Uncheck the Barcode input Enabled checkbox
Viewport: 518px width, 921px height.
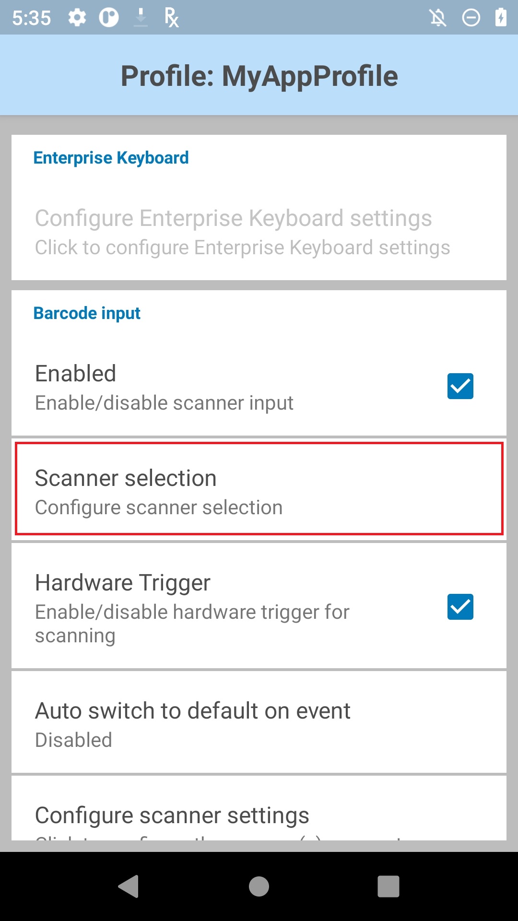pos(460,386)
